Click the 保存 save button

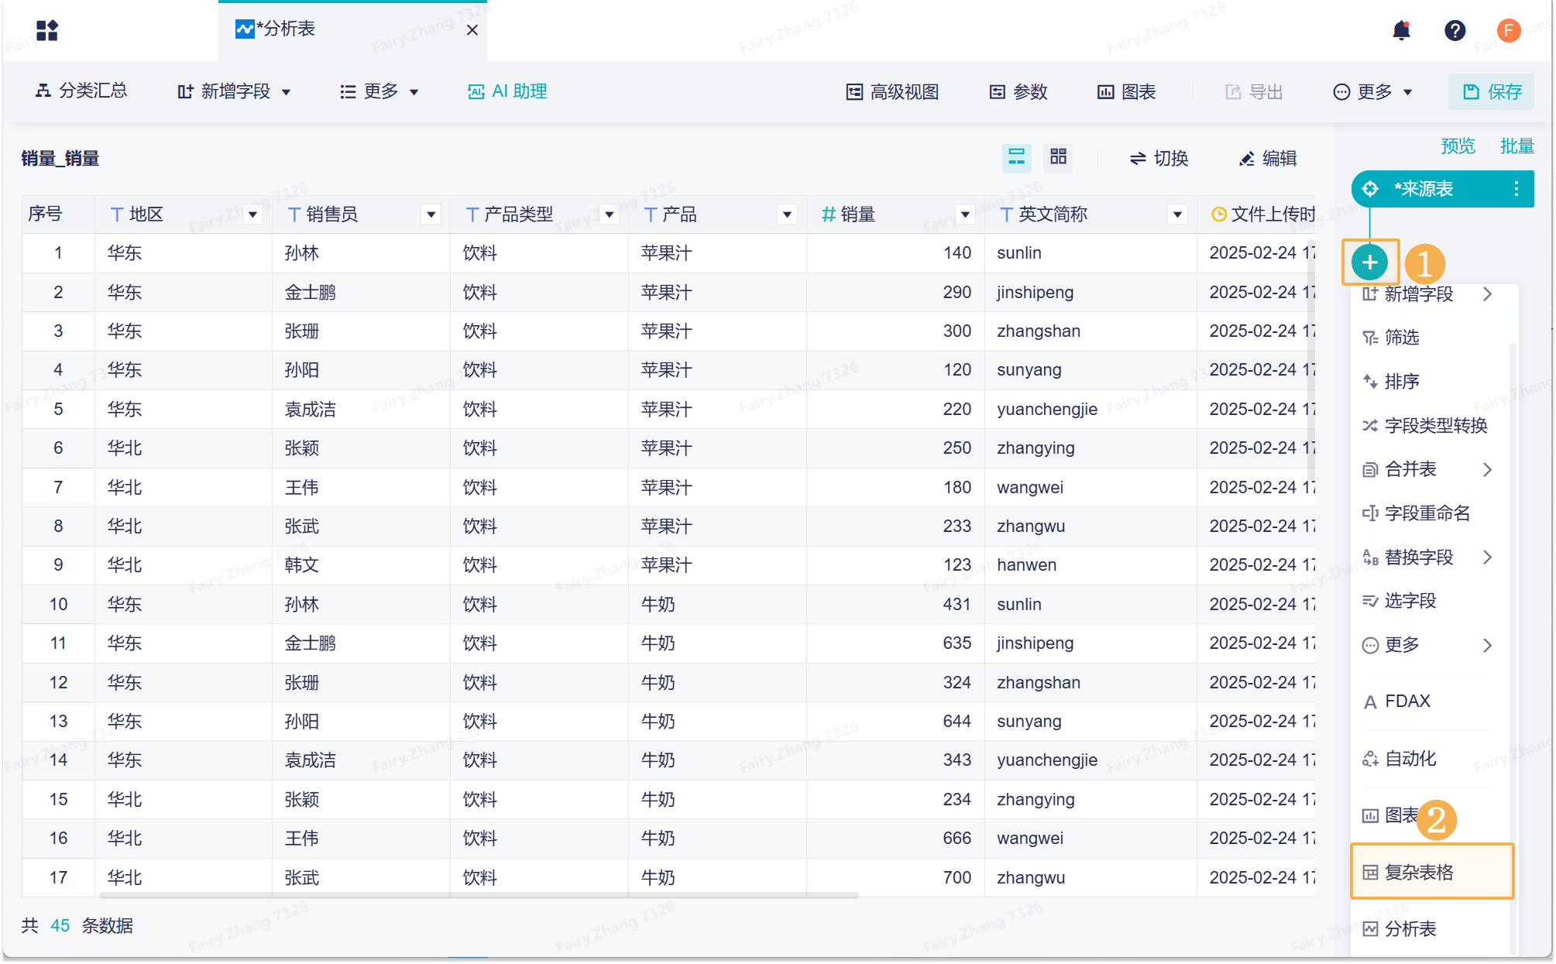pyautogui.click(x=1491, y=92)
